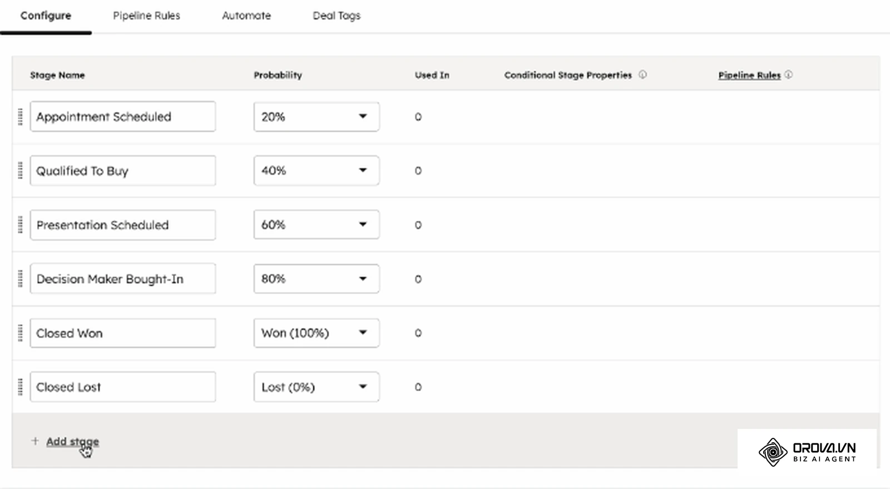Click the Used In column header

432,75
